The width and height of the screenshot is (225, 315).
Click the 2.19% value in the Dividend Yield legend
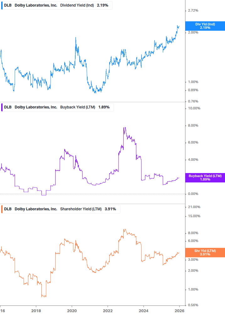point(103,5)
